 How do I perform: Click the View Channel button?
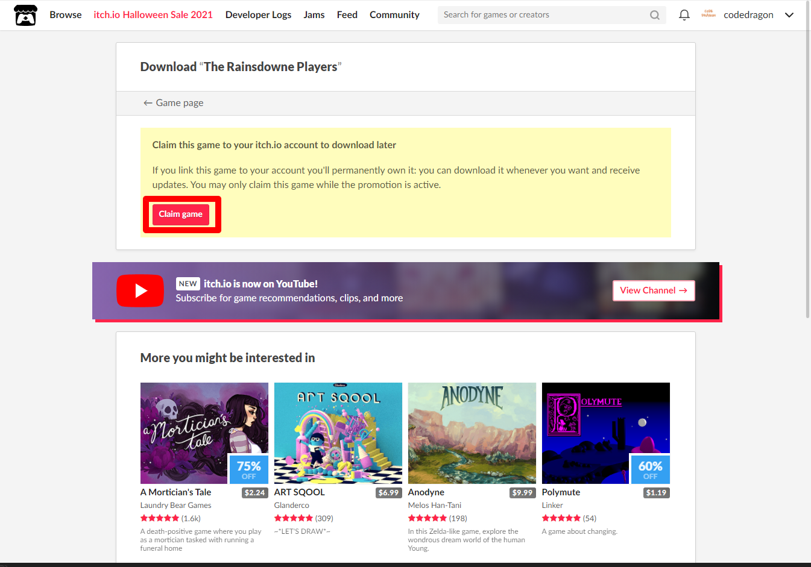click(654, 290)
